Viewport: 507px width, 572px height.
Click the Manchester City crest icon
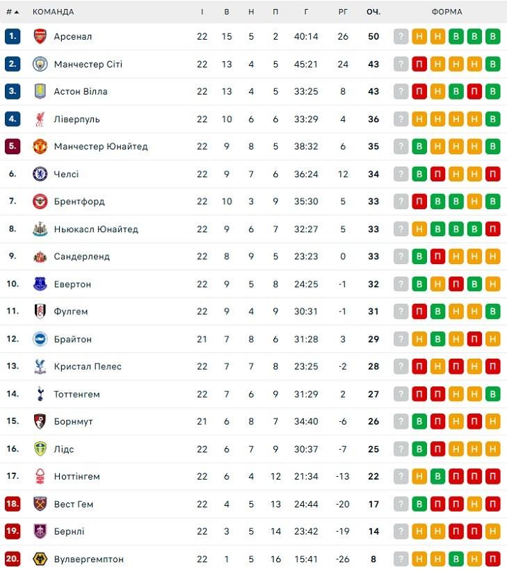(x=40, y=64)
